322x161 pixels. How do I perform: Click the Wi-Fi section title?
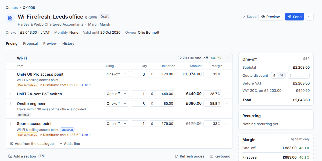pyautogui.click(x=22, y=58)
